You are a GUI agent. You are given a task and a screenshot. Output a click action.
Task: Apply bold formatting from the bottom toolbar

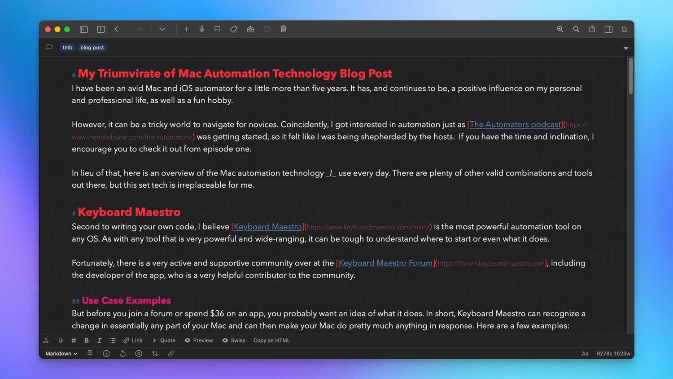[86, 340]
